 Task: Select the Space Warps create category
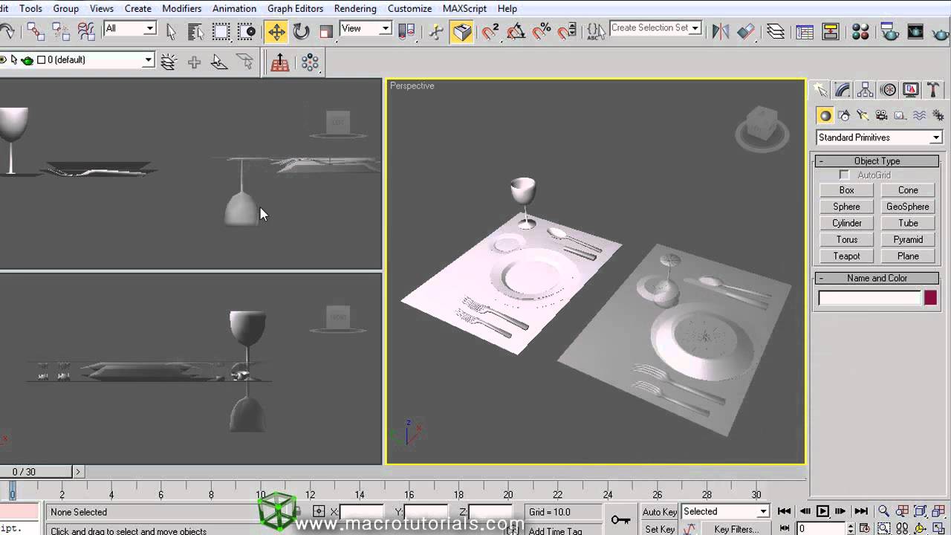pyautogui.click(x=920, y=115)
